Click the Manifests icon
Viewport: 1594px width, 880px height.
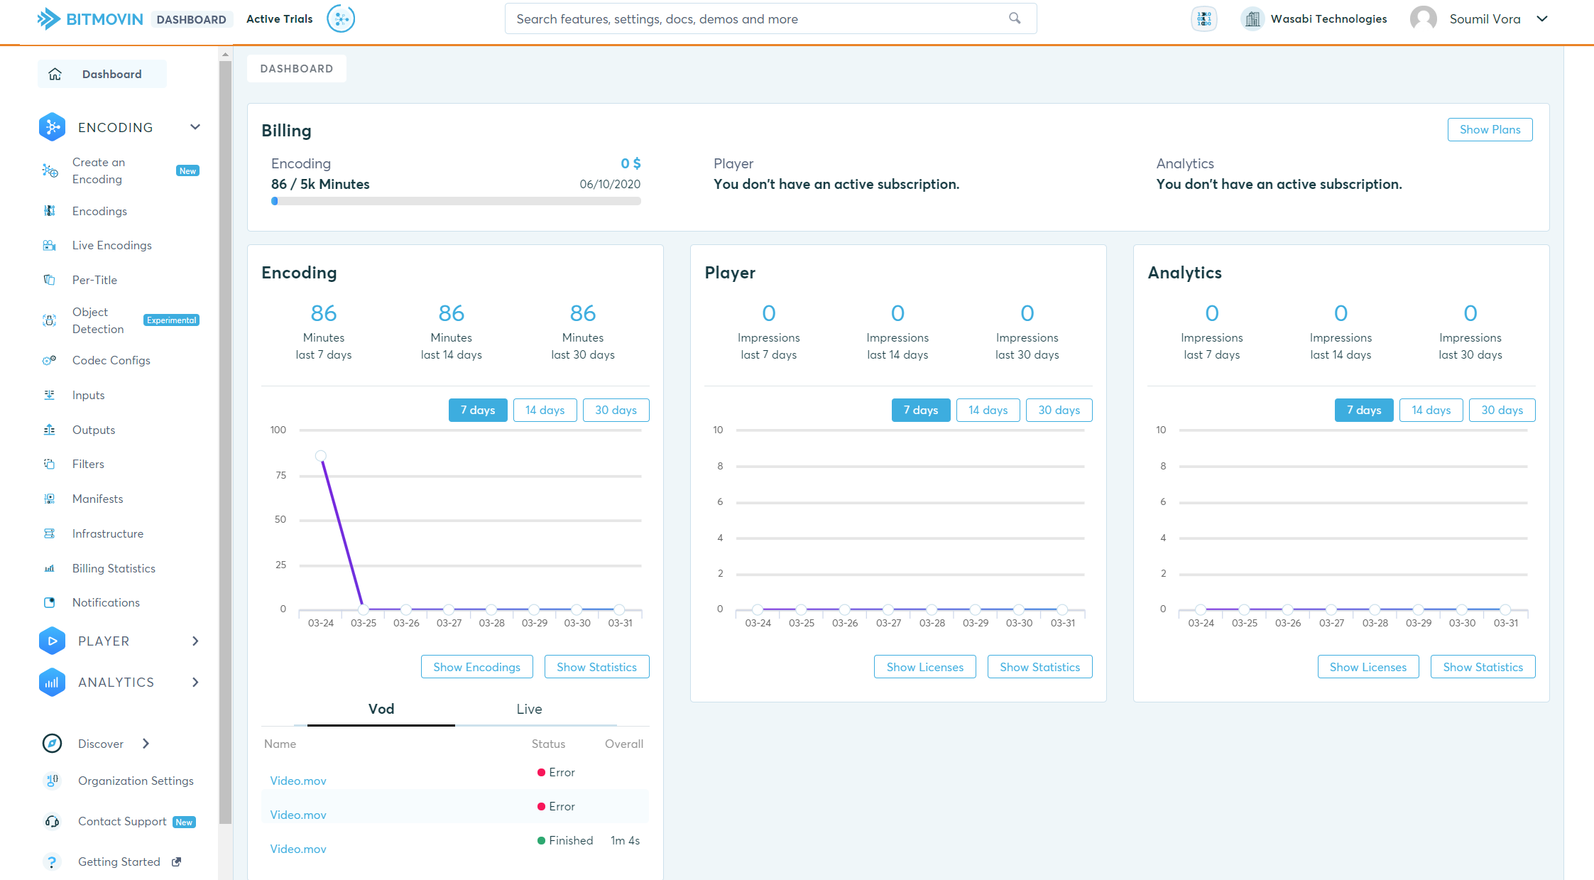(50, 499)
